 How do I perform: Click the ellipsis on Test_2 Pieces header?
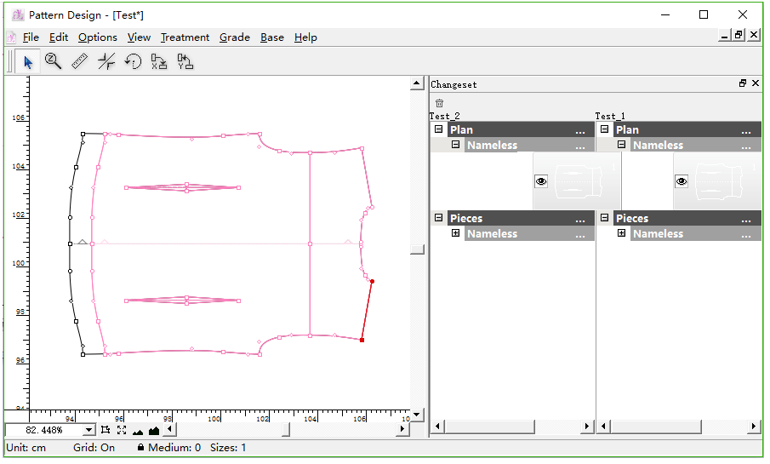point(580,219)
